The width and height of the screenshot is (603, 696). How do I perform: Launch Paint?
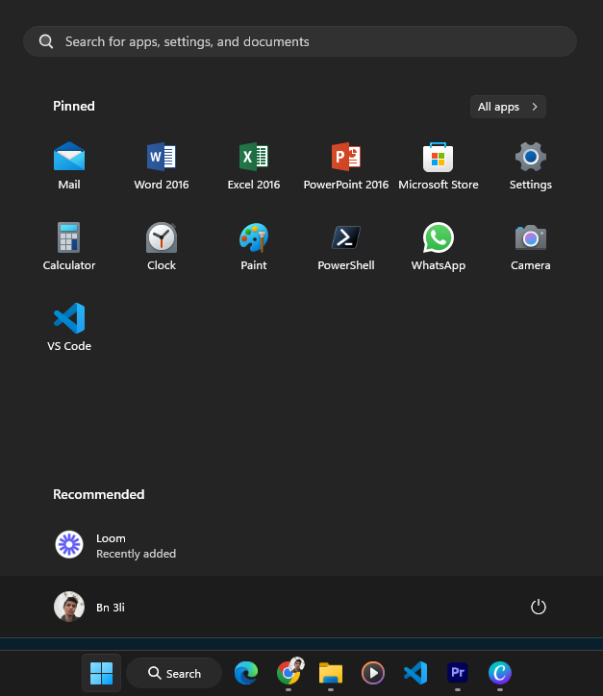[x=254, y=246]
